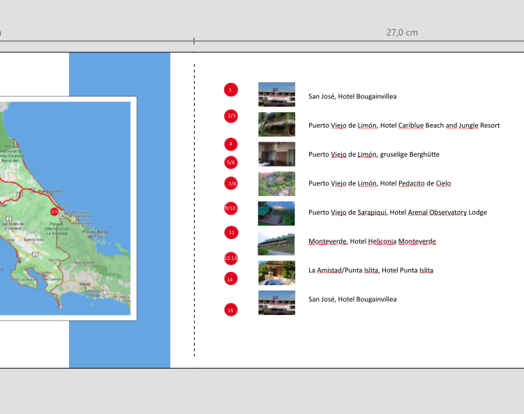The image size is (524, 414).
Task: Click the Hotel Punta Islita photo thumbnail
Action: click(x=276, y=273)
